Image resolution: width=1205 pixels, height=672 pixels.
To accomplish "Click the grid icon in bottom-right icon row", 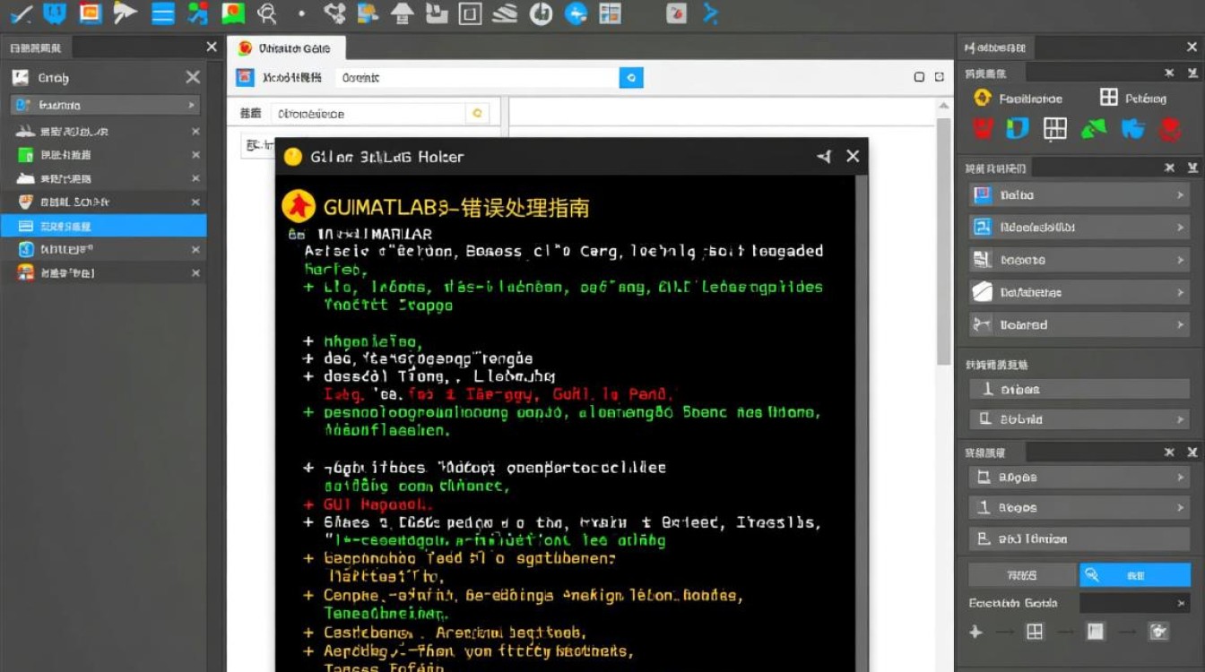I will 1035,632.
